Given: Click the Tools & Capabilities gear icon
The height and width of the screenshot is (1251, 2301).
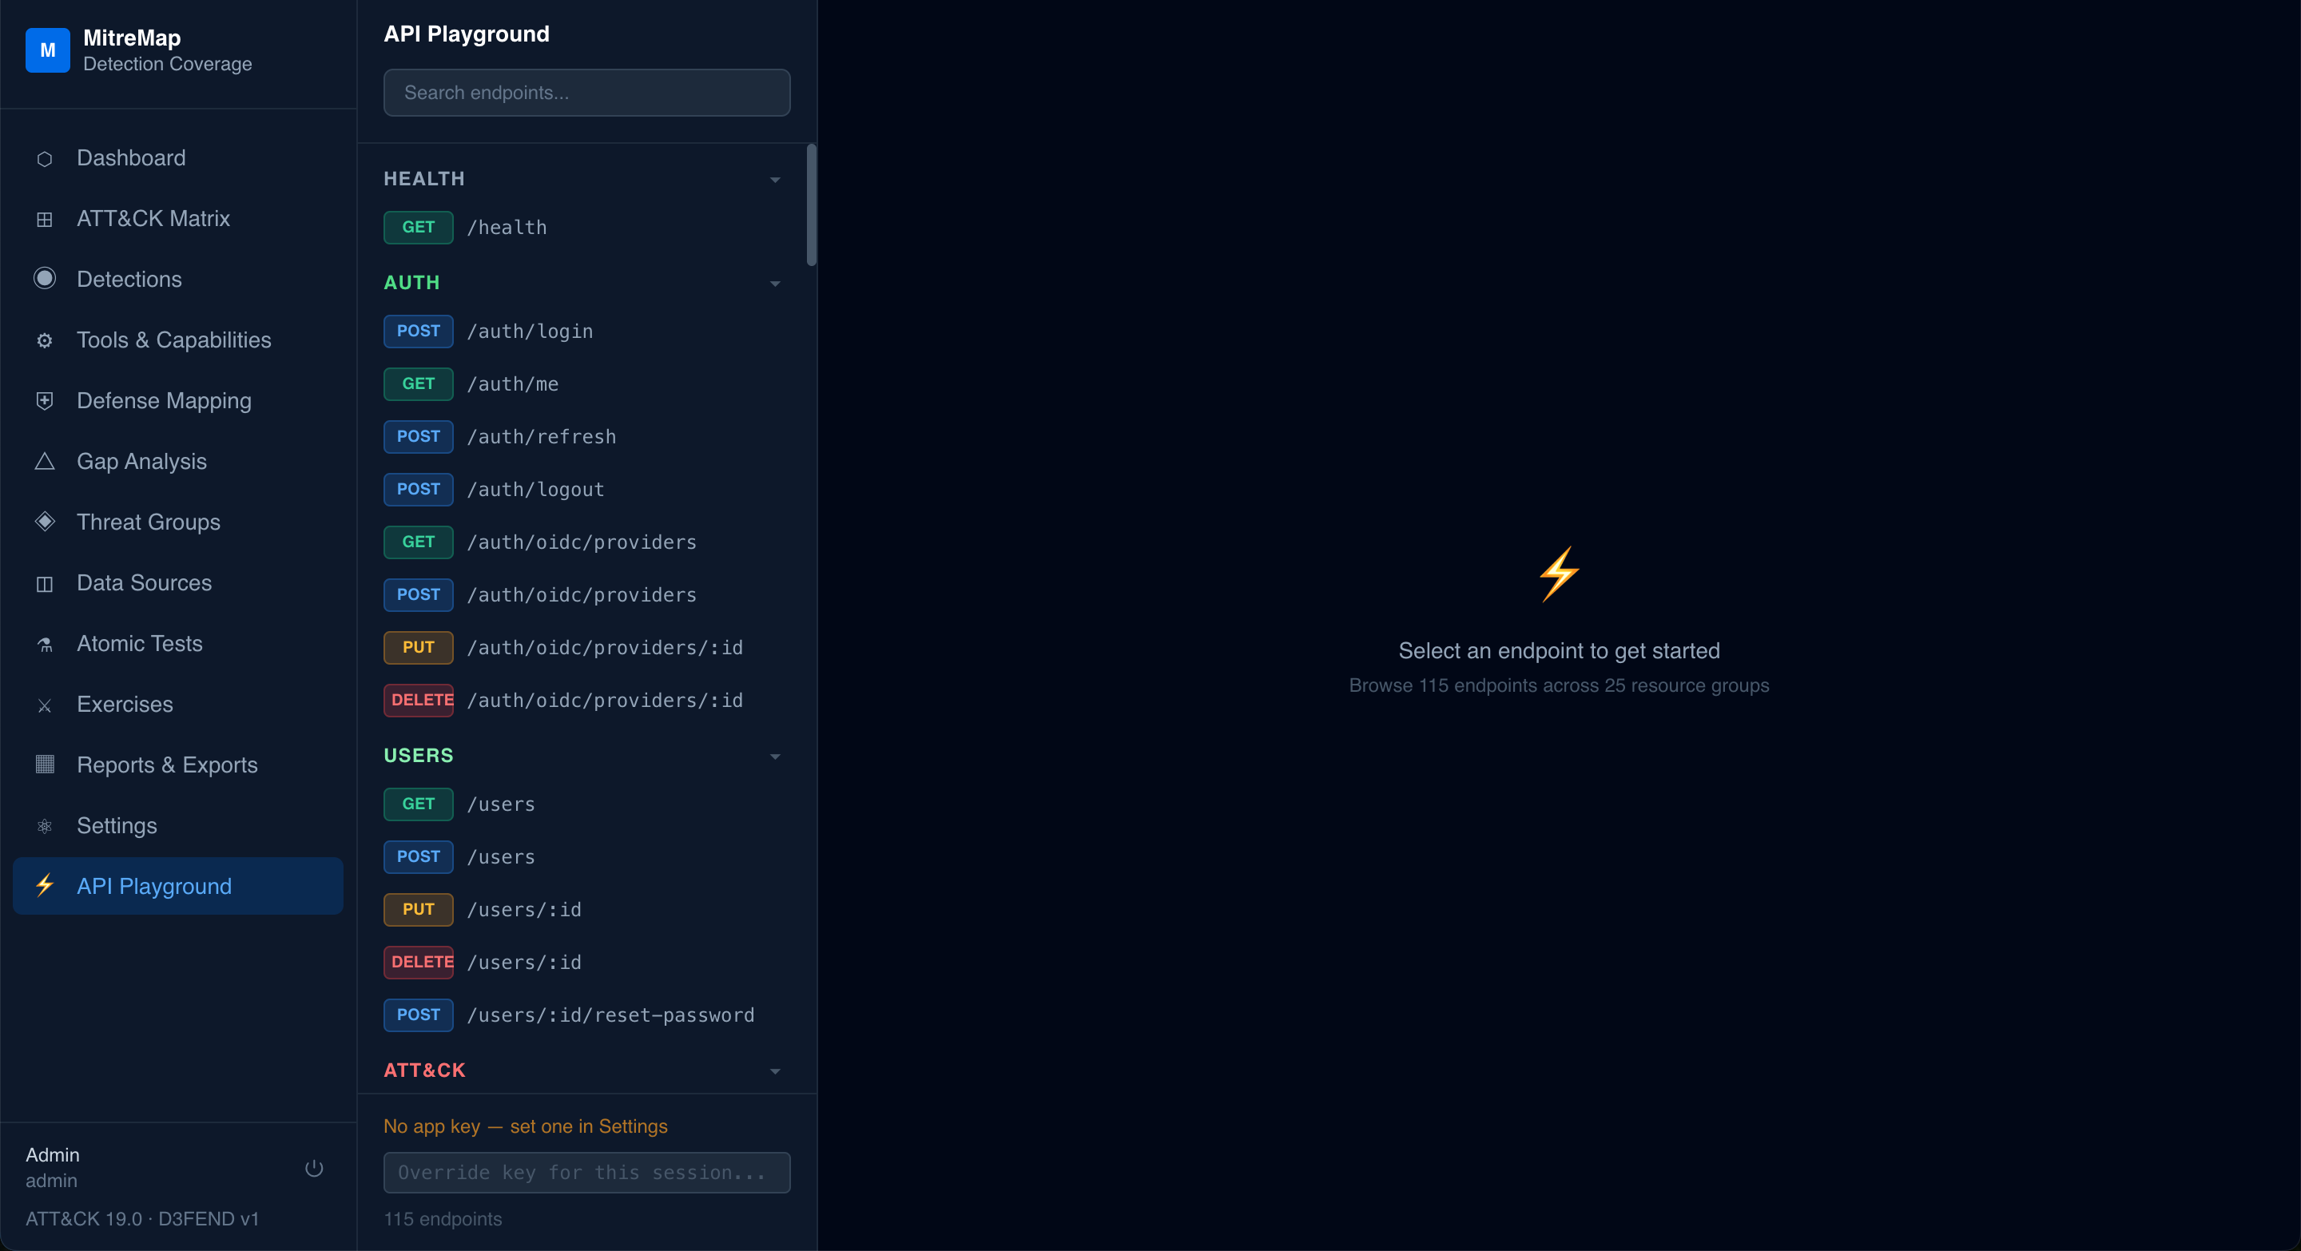Looking at the screenshot, I should 45,340.
